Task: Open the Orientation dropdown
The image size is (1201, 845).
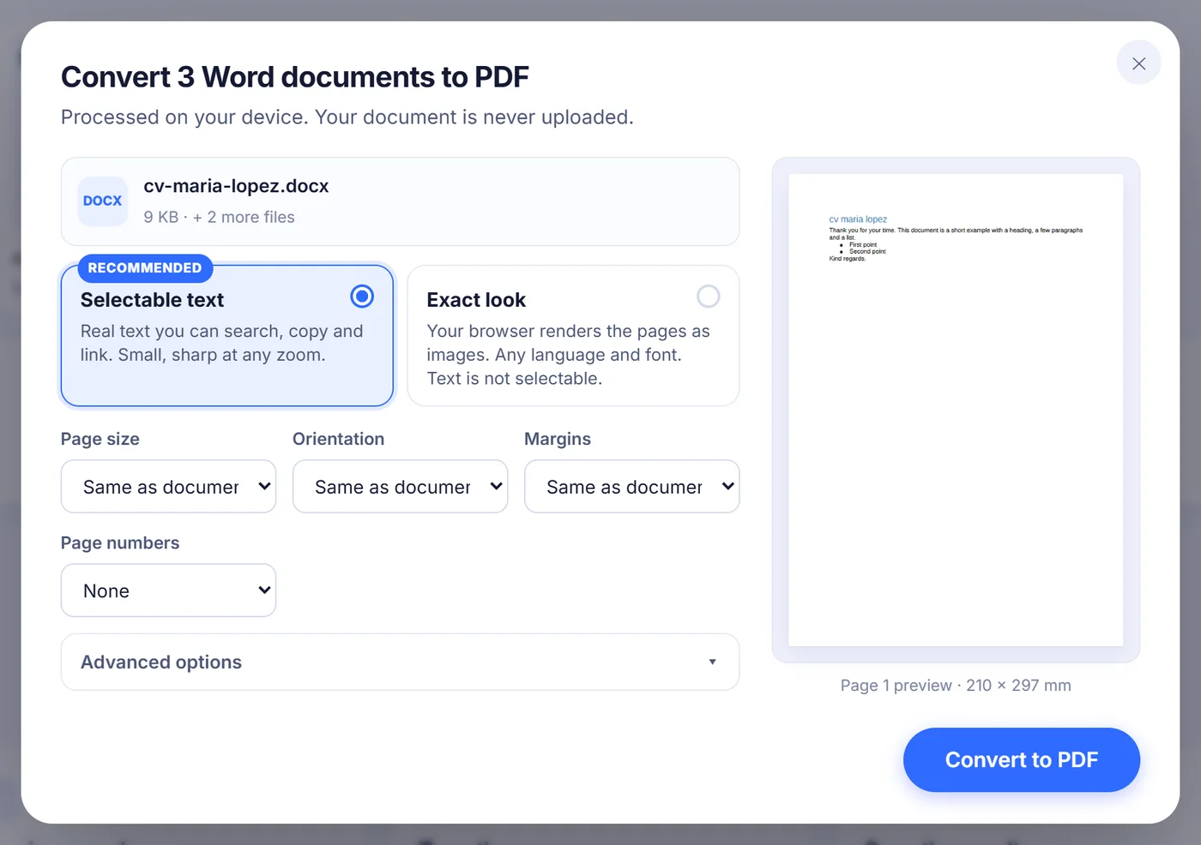Action: point(400,487)
